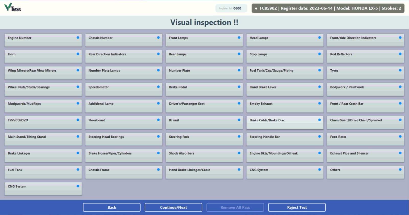Screen dimensions: 409x215
Task: Mark the Front Lamps item
Action: pyautogui.click(x=204, y=40)
